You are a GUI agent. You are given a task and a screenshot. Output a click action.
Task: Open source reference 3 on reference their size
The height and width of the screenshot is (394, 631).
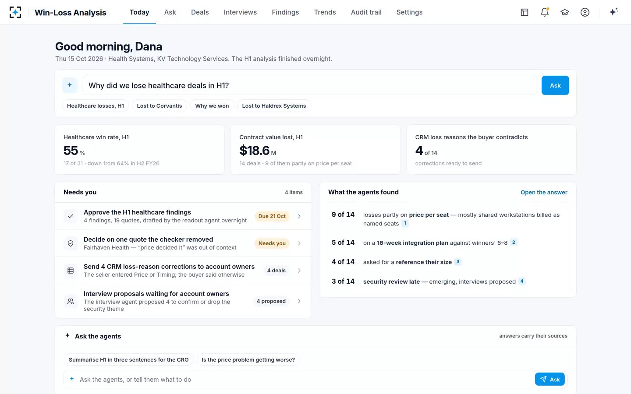(458, 262)
